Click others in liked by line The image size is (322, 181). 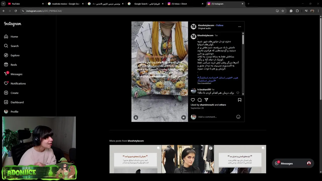coord(223,105)
